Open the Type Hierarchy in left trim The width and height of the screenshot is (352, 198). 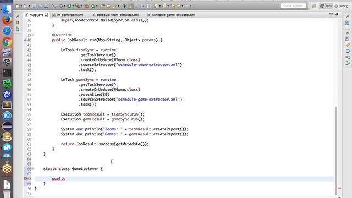(x=18, y=29)
